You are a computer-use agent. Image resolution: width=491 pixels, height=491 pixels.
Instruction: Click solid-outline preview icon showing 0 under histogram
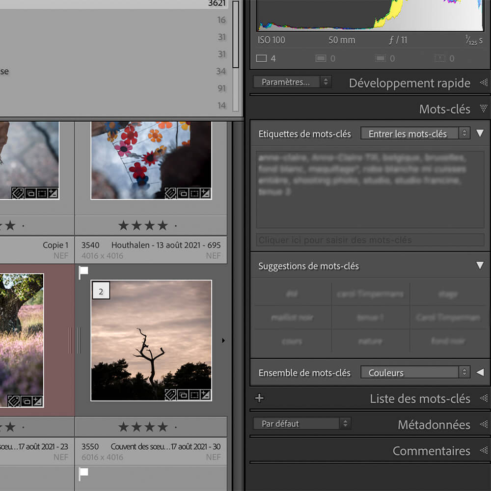[x=321, y=58]
